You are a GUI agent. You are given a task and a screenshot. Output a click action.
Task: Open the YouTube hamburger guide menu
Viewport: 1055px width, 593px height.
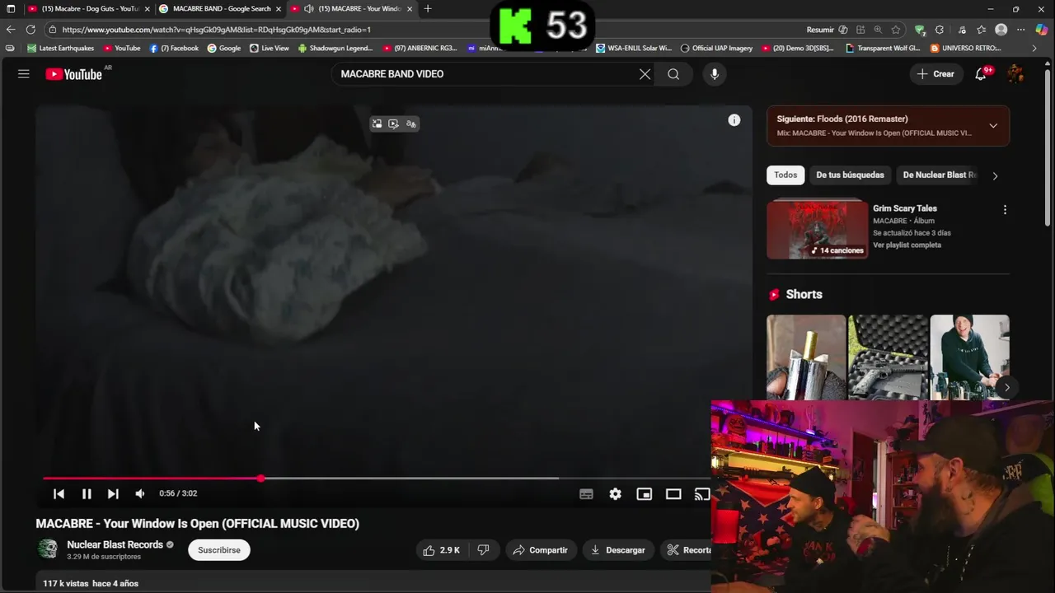point(24,74)
